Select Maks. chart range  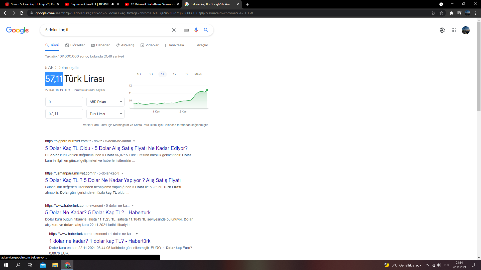click(198, 74)
